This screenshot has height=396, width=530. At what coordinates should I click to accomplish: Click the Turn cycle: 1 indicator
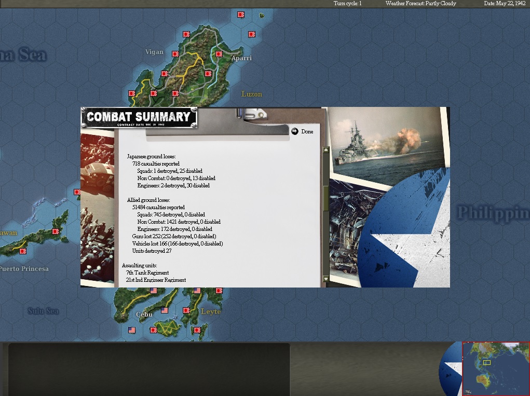click(347, 4)
